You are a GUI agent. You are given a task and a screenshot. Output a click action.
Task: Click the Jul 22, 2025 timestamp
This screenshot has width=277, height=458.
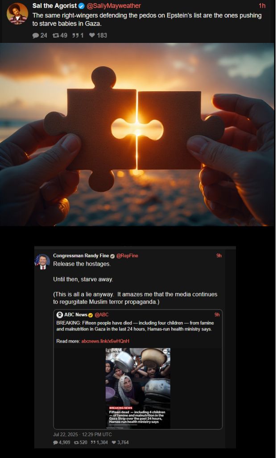click(83, 434)
